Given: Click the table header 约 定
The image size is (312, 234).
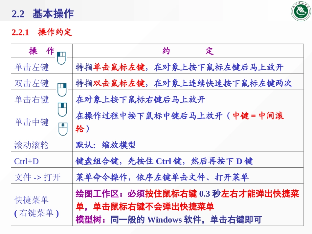Looking at the screenshot, I should pos(188,51).
